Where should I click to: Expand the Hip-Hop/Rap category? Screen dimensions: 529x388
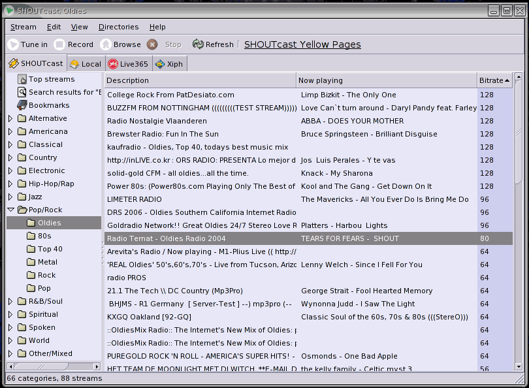pos(10,184)
